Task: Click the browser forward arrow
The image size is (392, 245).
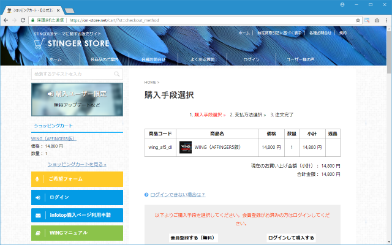Action: tap(14, 20)
